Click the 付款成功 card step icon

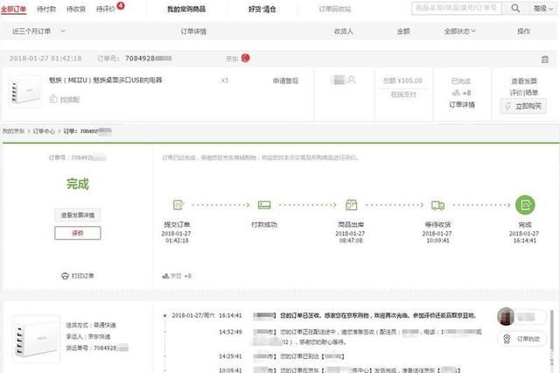click(x=264, y=205)
